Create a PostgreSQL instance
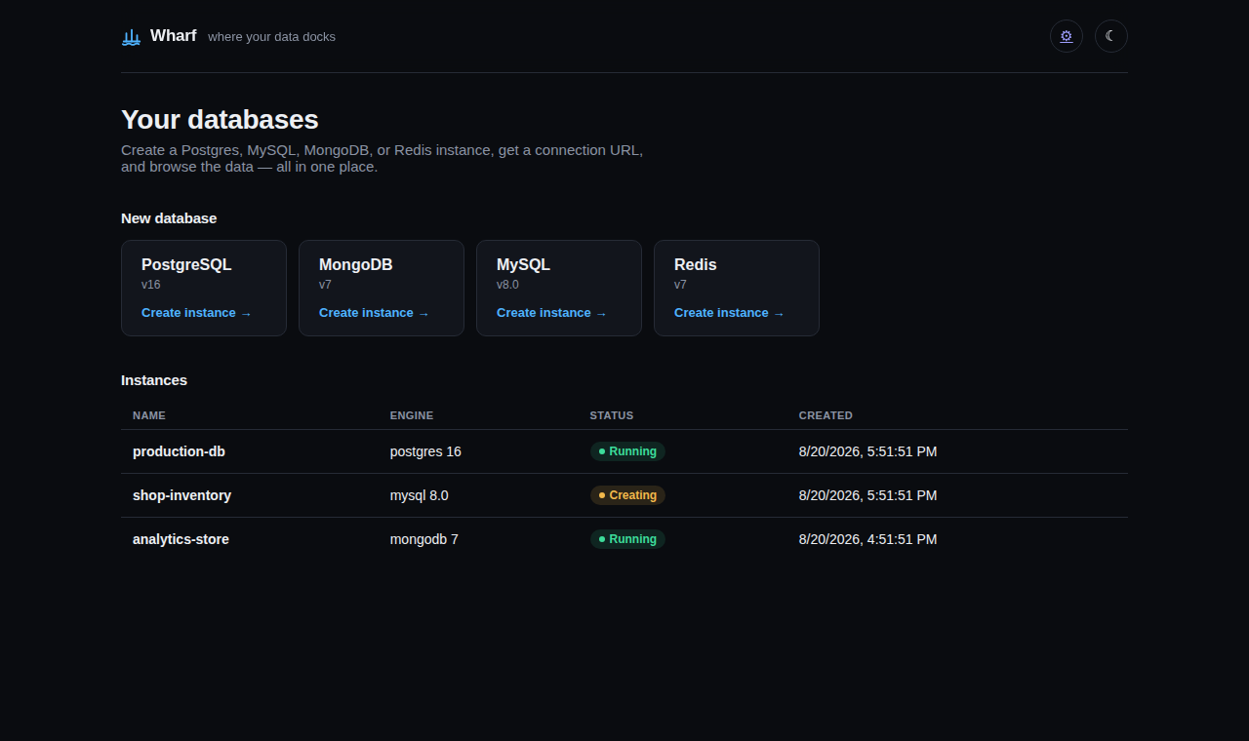 coord(196,313)
